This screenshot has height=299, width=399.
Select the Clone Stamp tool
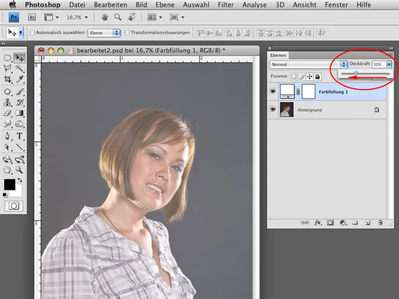[7, 102]
